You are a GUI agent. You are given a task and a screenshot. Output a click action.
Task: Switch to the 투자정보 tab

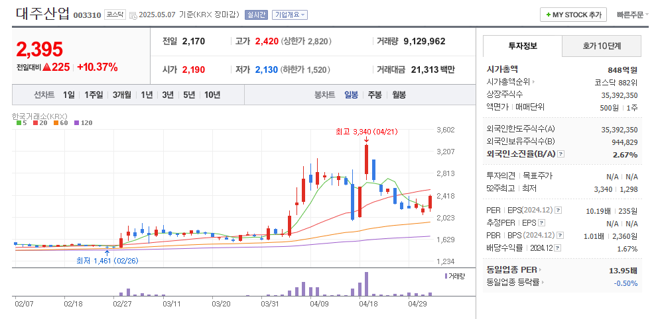point(523,46)
